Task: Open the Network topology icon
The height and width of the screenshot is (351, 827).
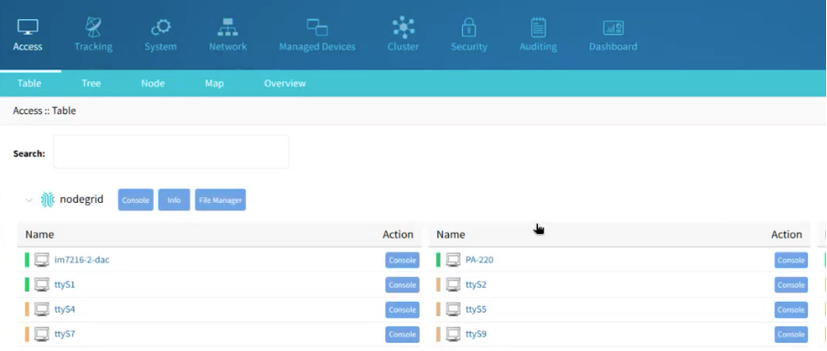Action: pyautogui.click(x=228, y=27)
